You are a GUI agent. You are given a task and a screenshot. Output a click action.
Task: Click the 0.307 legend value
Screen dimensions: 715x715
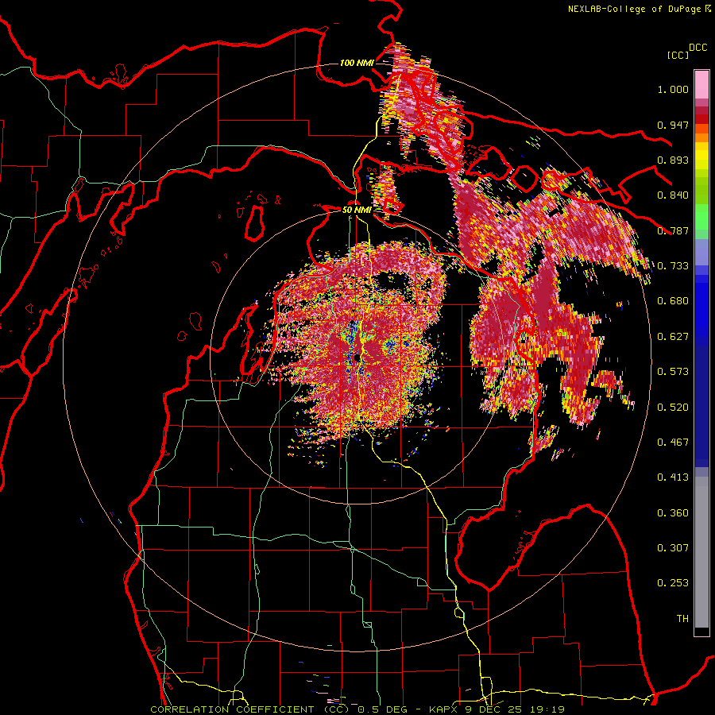[673, 548]
